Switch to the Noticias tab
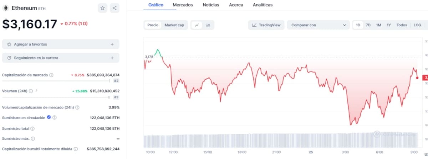 coord(211,5)
